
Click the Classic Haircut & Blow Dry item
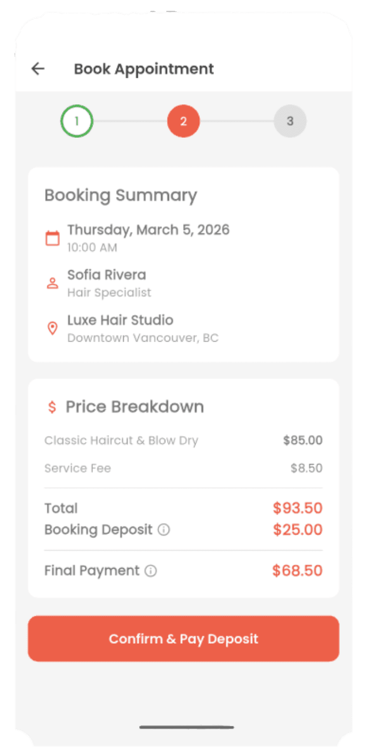pos(121,441)
